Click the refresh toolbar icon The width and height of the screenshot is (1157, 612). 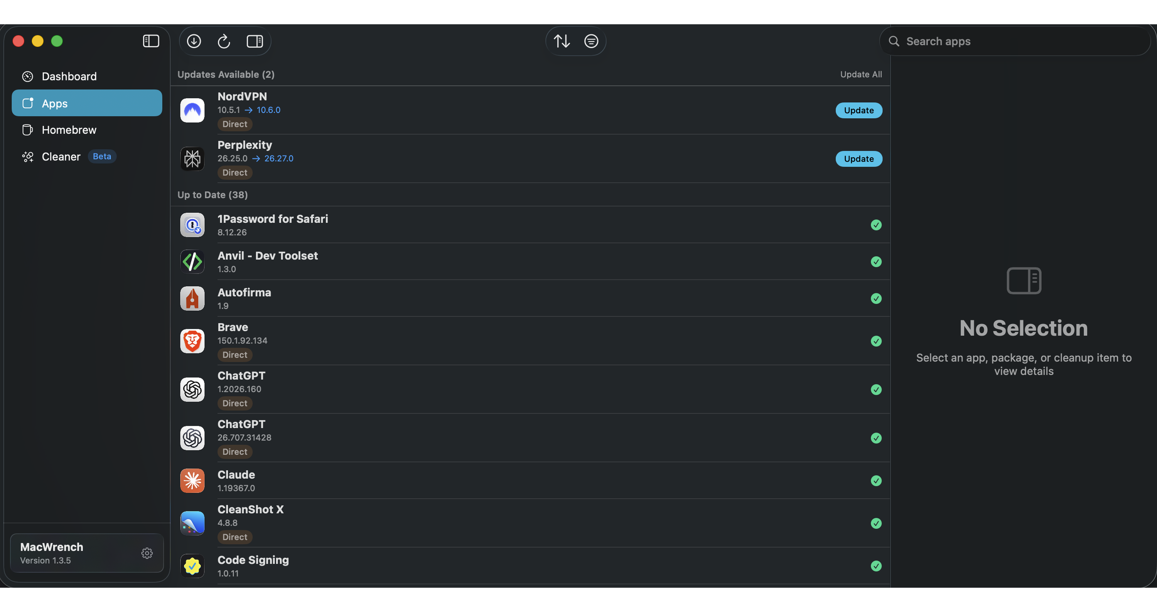pos(224,41)
